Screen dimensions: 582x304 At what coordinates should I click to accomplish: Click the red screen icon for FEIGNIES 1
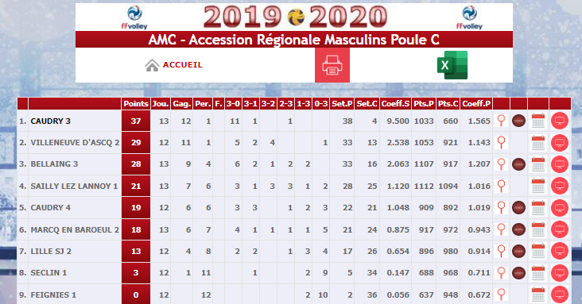560,295
